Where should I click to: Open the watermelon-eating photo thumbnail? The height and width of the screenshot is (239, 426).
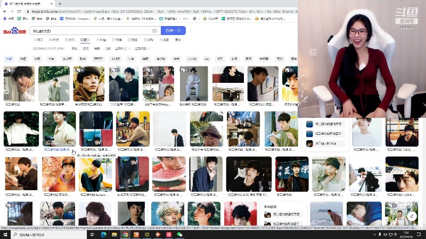[x=169, y=174]
